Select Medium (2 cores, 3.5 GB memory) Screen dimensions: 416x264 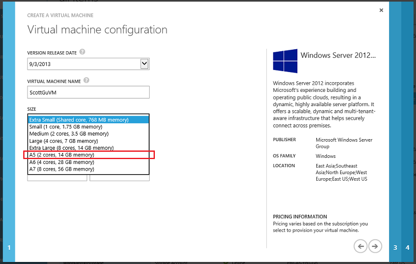[89, 134]
